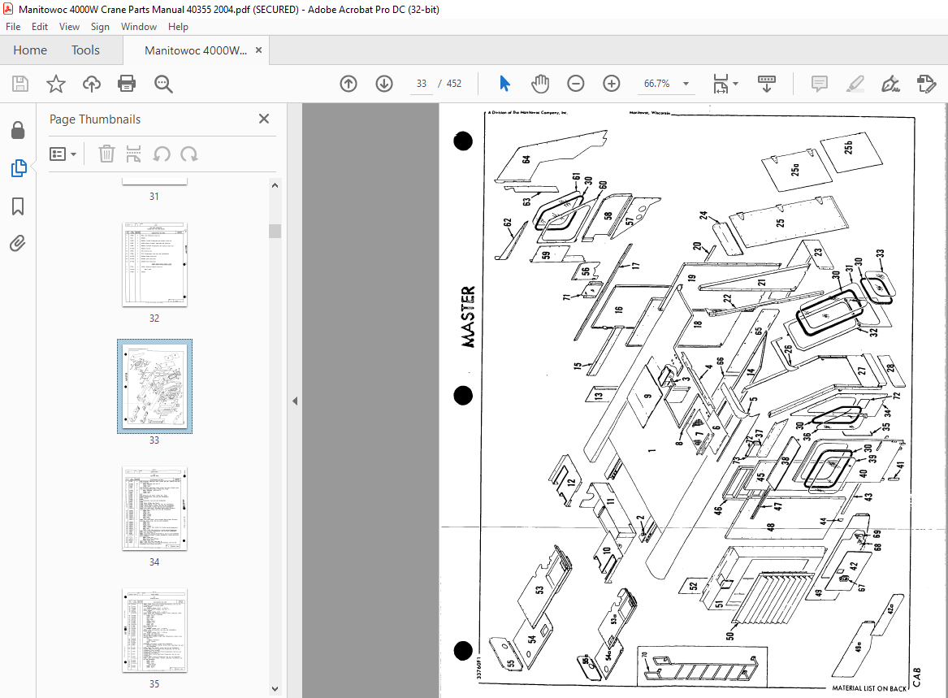The image size is (948, 698).
Task: Zoom in with plus icon
Action: 611,84
